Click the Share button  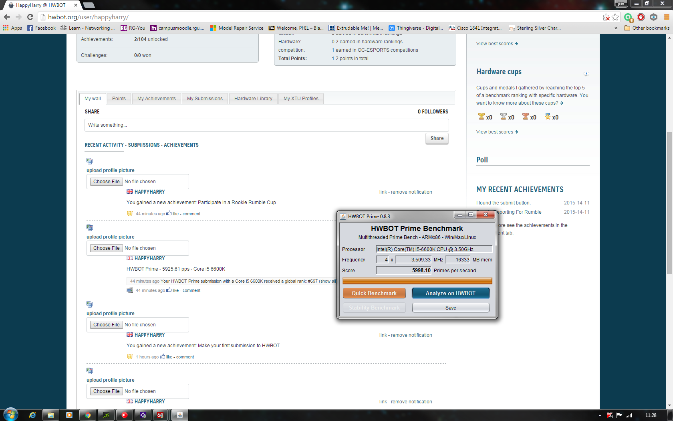pyautogui.click(x=437, y=138)
